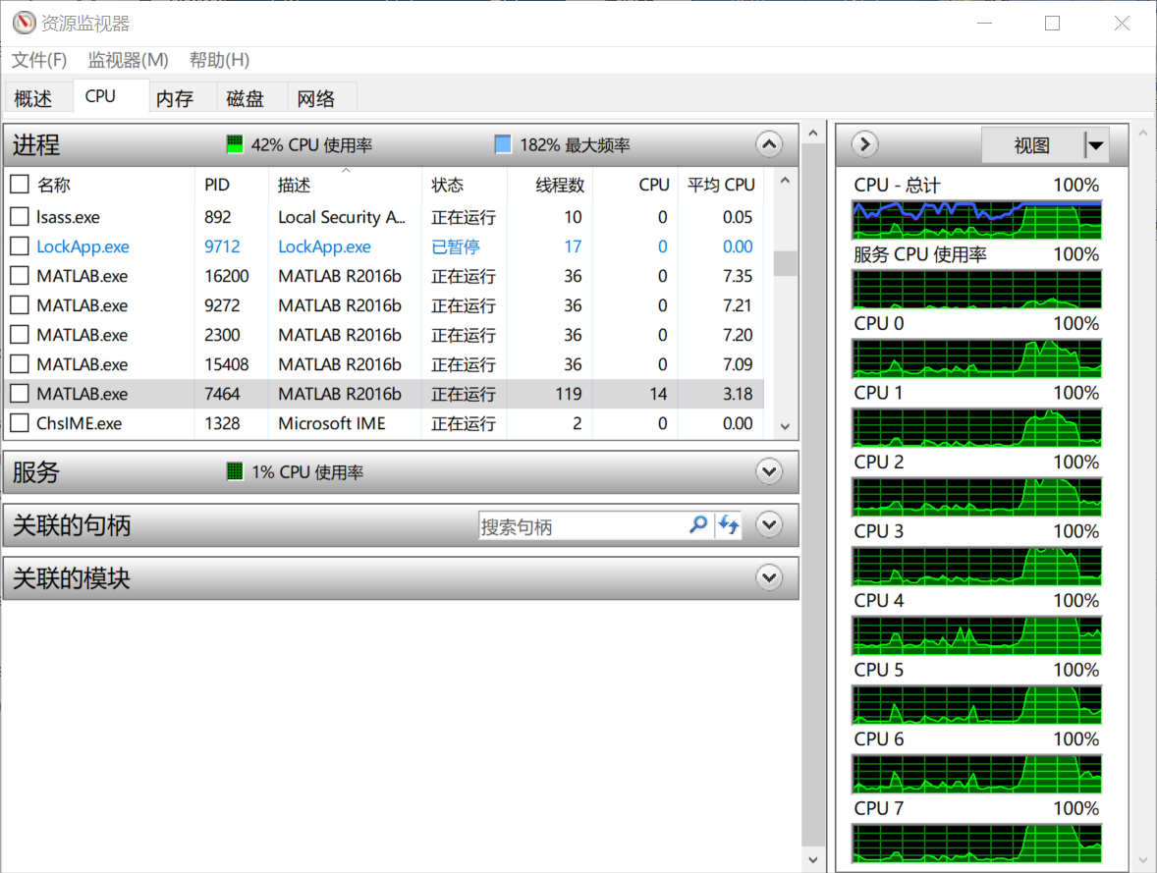Check the LockApp.exe process checkbox
The image size is (1157, 873).
[20, 246]
